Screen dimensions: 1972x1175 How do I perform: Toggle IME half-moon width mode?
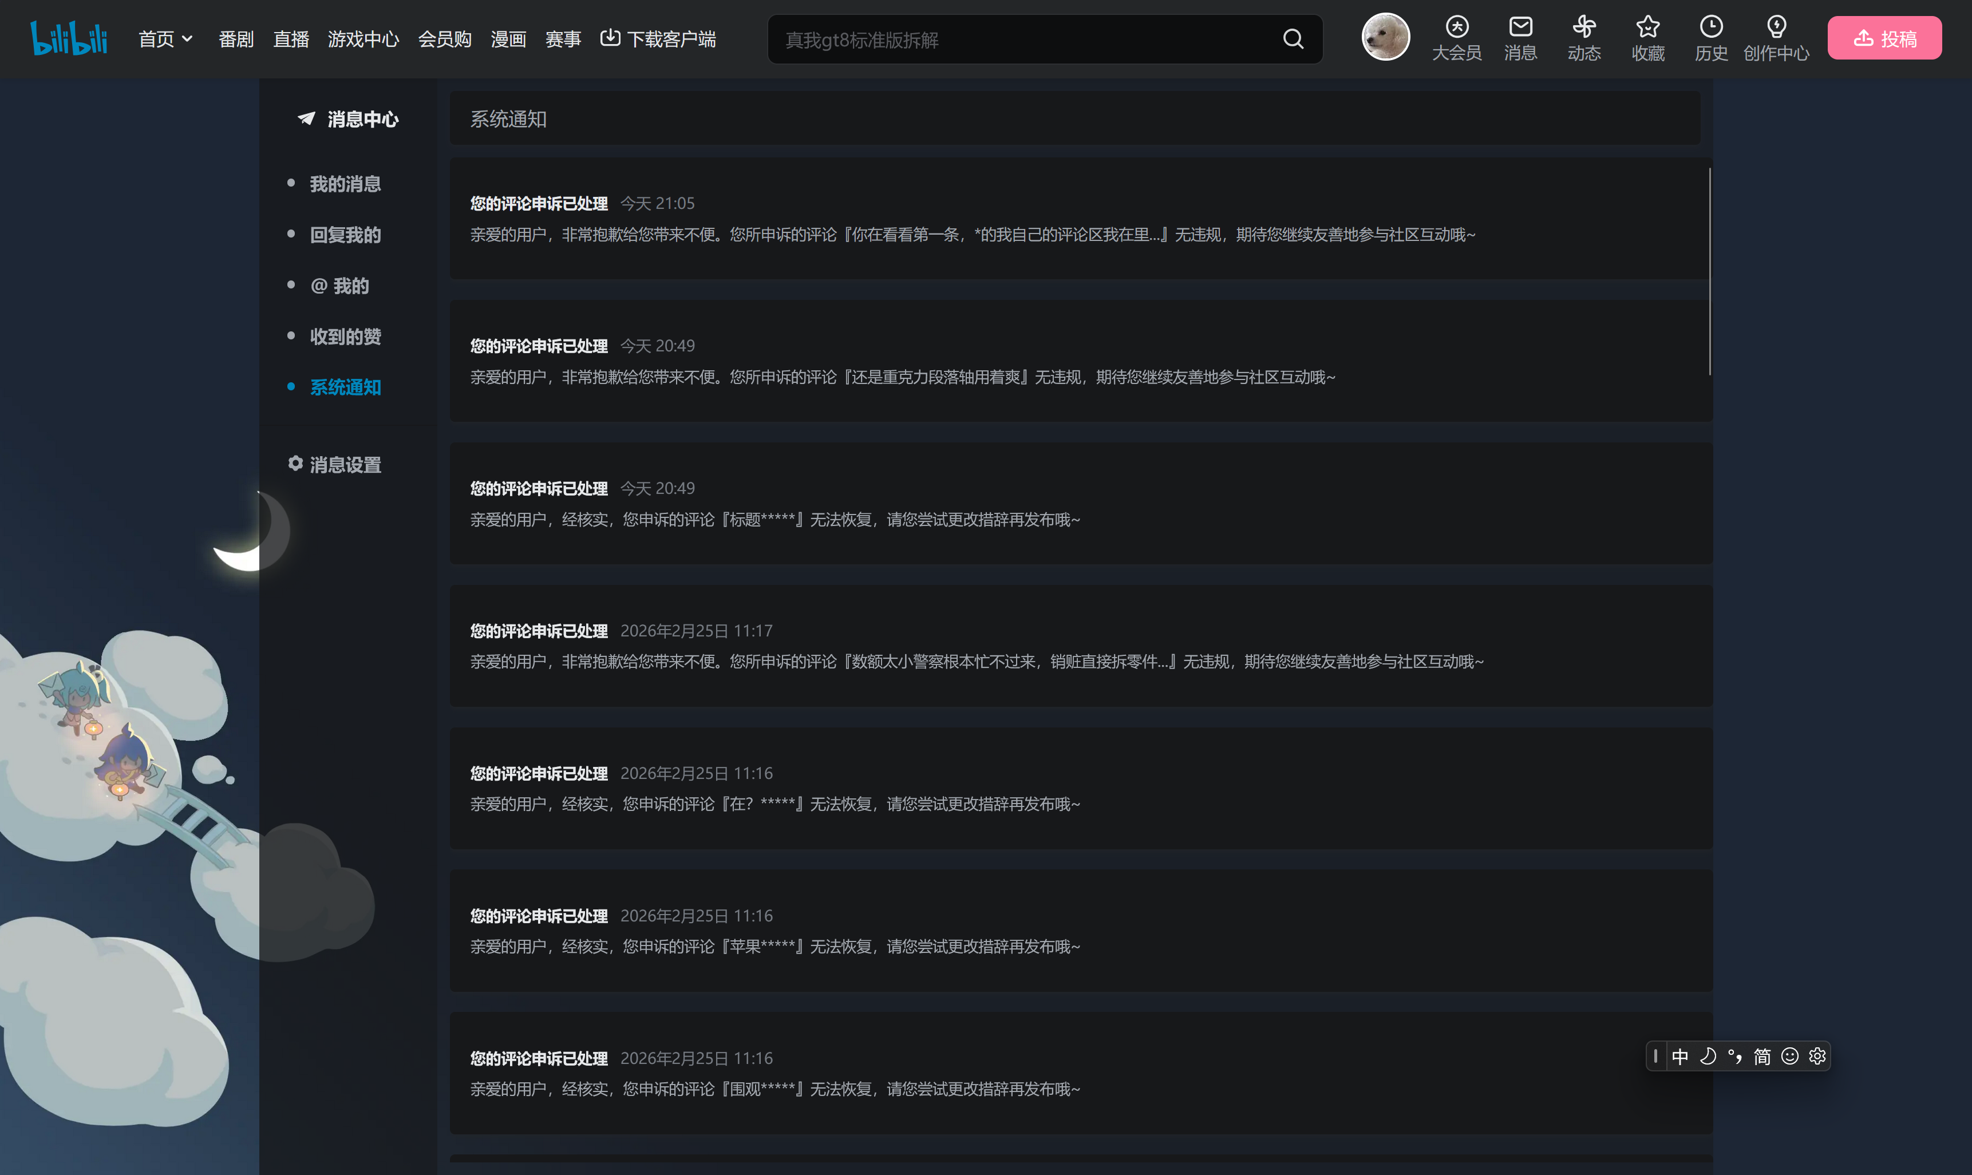(x=1708, y=1056)
